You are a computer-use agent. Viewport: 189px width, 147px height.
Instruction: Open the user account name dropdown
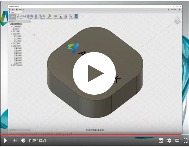coord(174,9)
